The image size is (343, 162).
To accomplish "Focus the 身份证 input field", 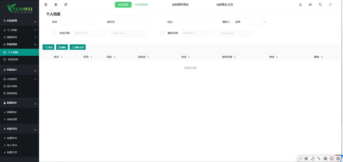I will 135,22.
